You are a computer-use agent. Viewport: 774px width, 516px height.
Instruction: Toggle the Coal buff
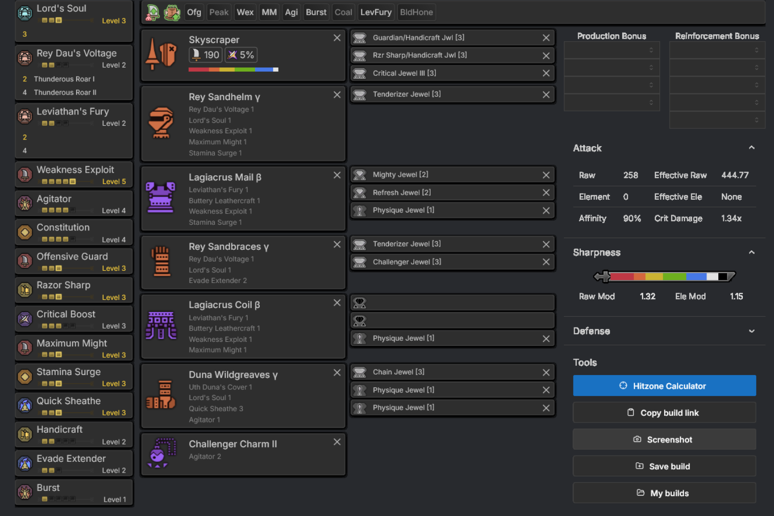(x=344, y=12)
